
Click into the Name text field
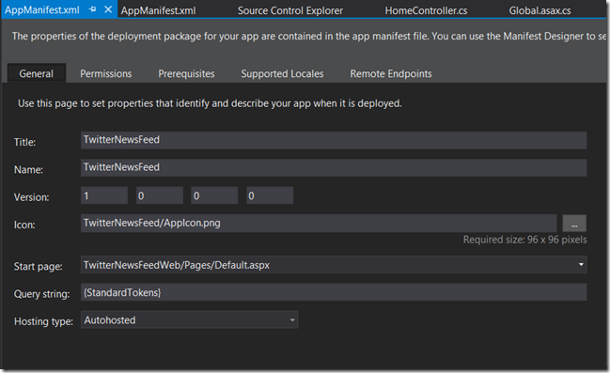pos(334,167)
